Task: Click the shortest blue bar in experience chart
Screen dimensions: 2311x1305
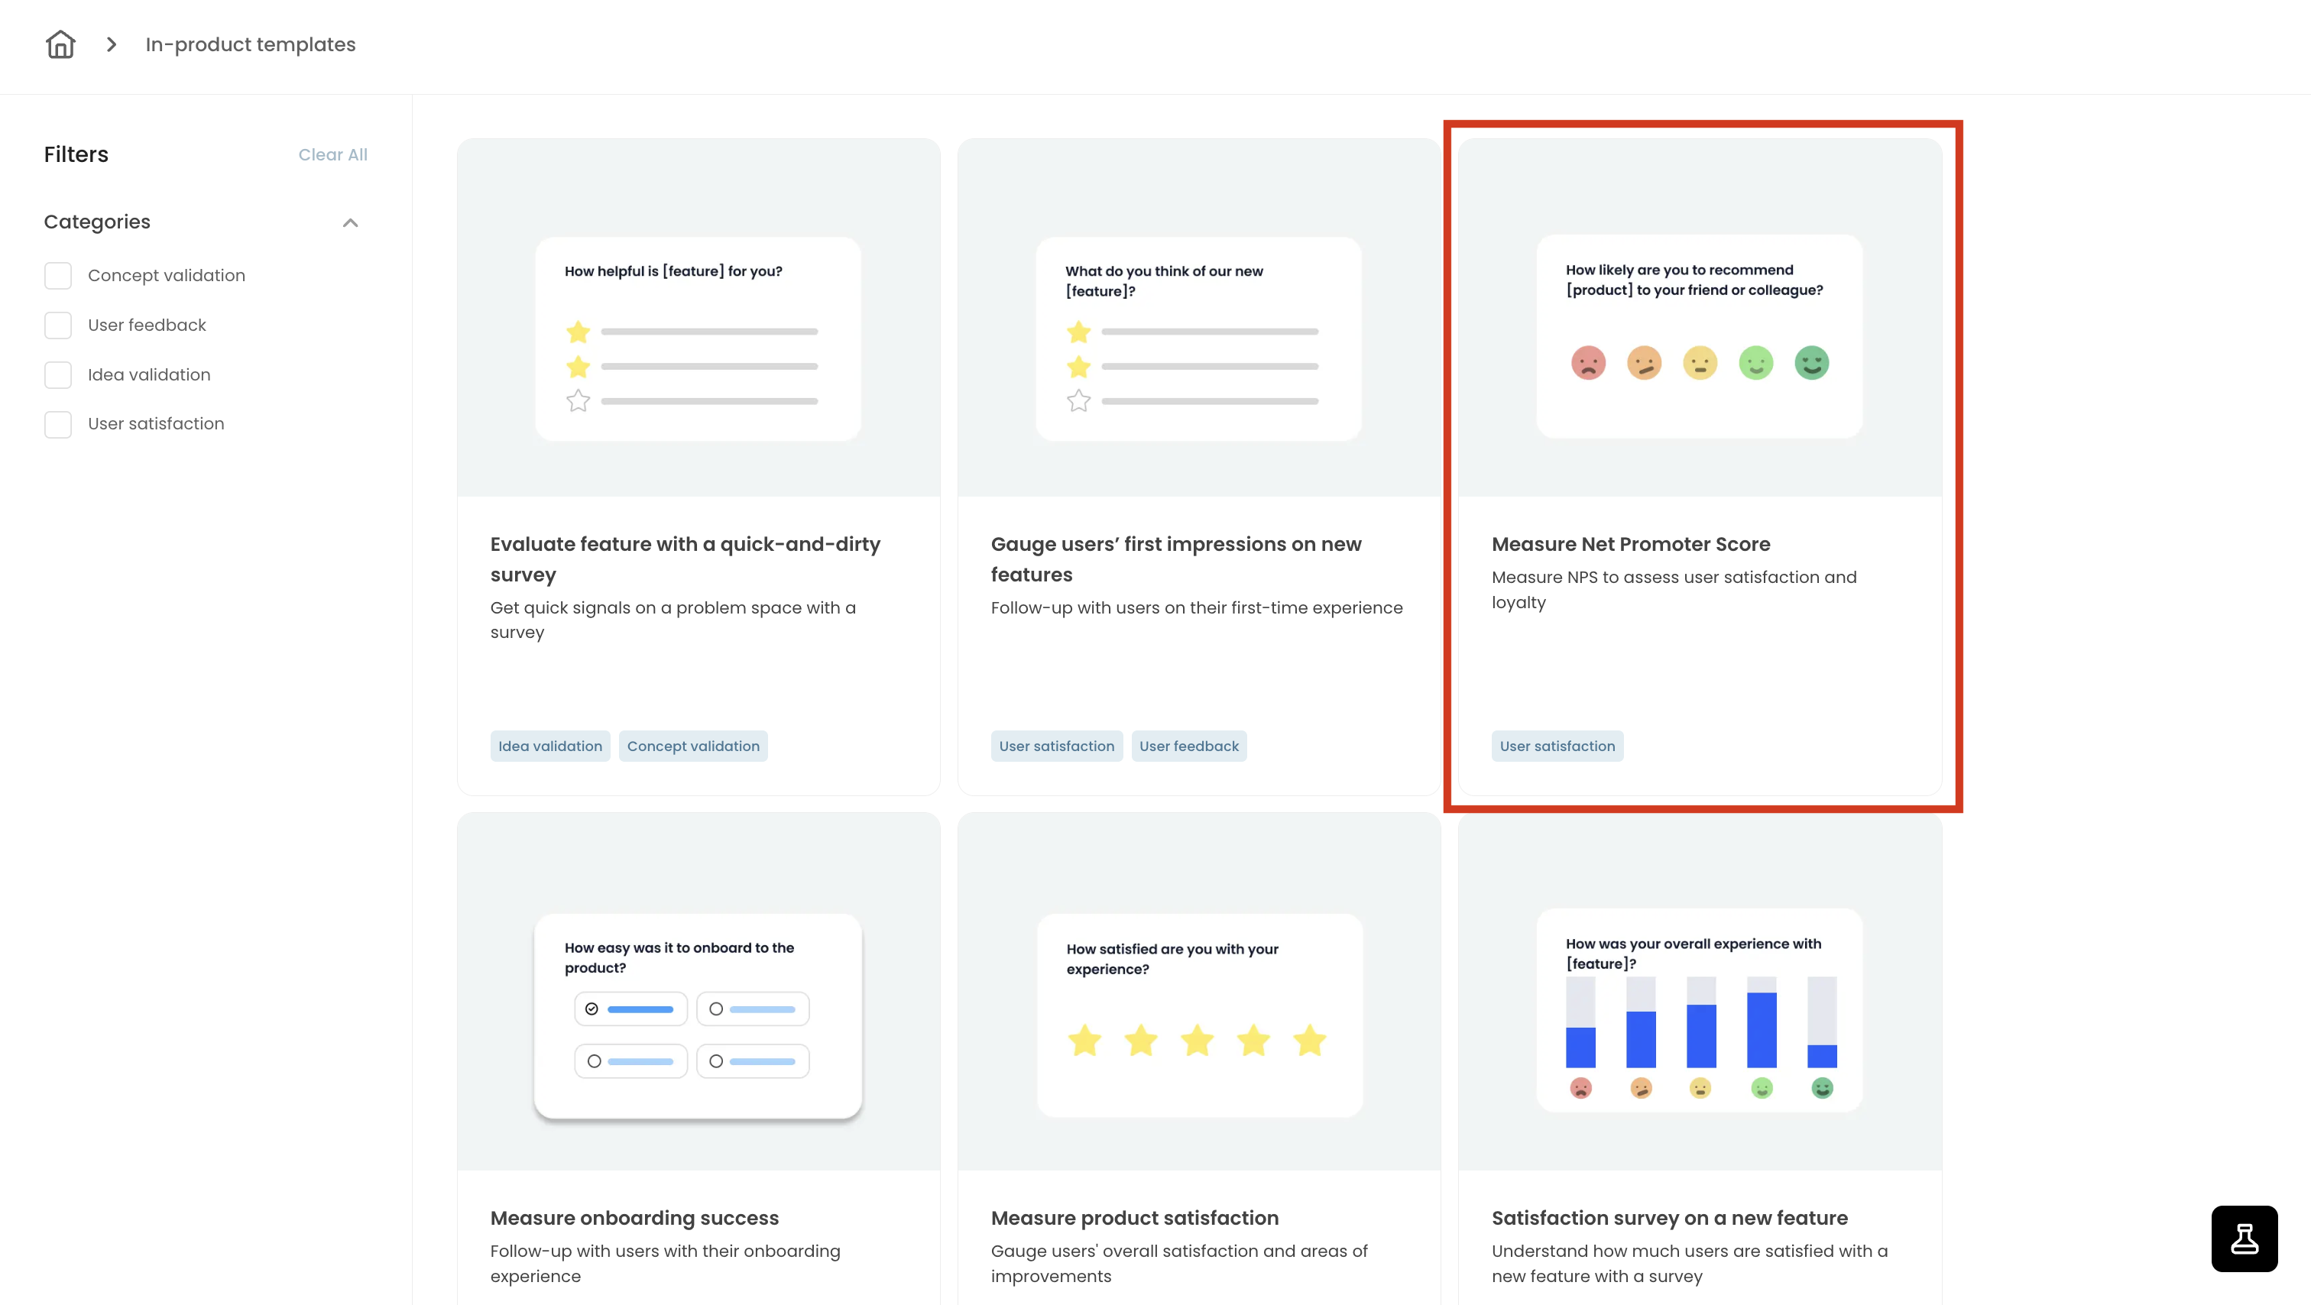Action: 1821,1056
